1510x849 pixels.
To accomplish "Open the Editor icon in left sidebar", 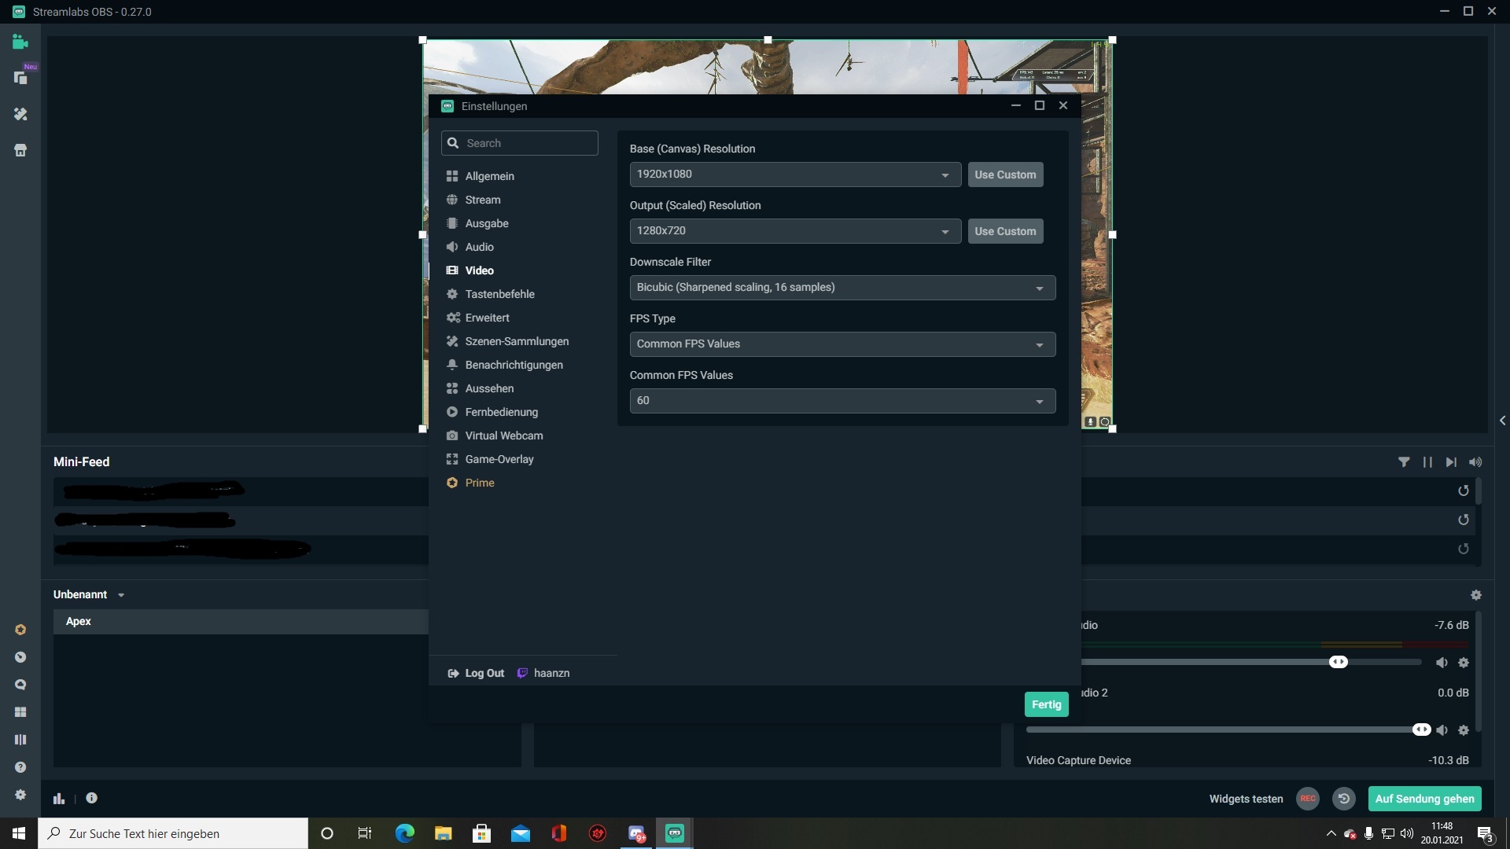I will pyautogui.click(x=20, y=42).
